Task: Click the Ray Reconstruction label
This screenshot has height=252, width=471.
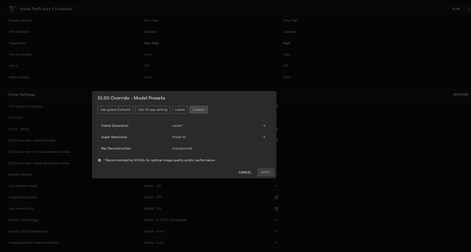Action: pos(116,148)
